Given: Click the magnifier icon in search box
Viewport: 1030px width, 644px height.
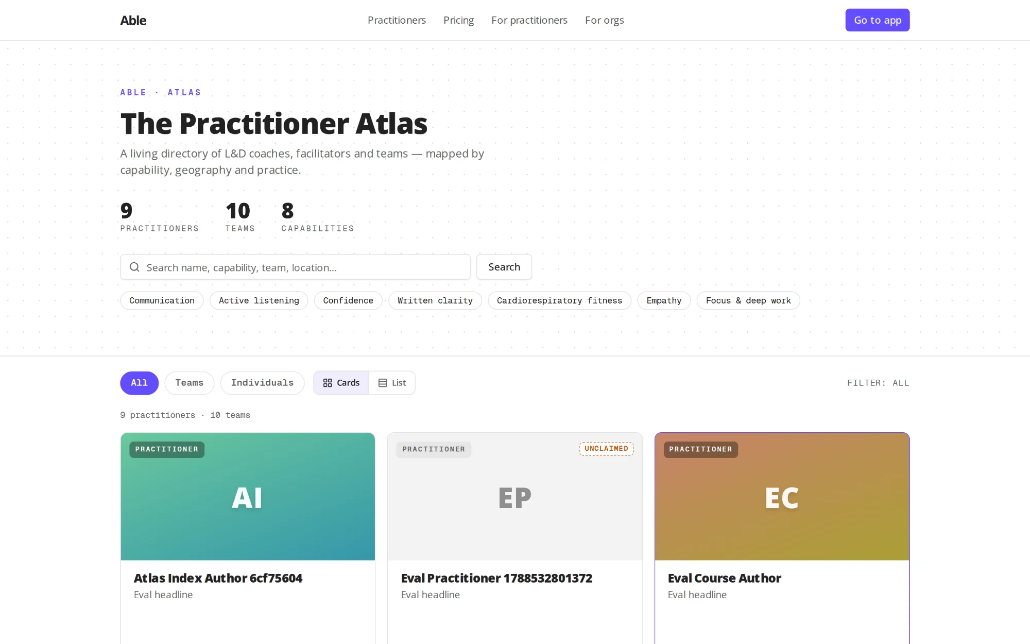Looking at the screenshot, I should 134,267.
